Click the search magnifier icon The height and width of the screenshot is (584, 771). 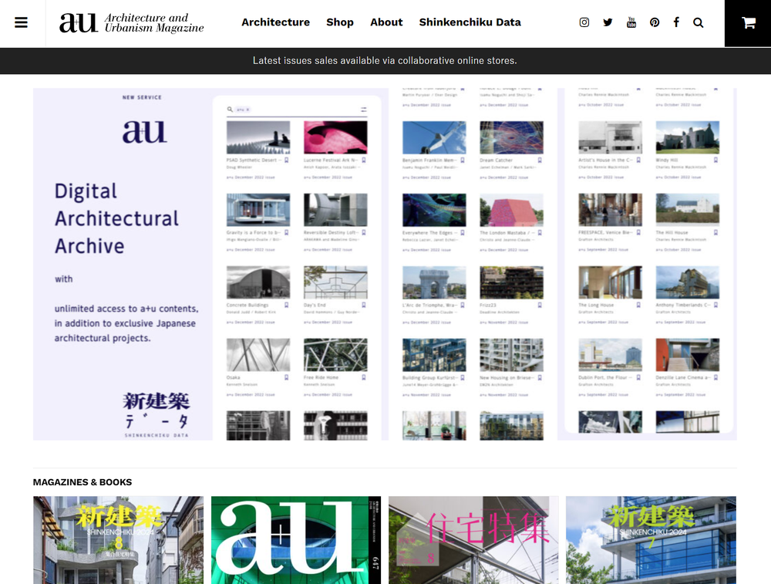[x=699, y=22]
